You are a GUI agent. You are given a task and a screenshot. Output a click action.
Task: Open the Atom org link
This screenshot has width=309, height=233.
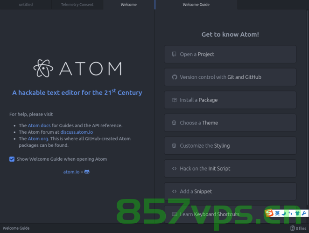(x=38, y=139)
